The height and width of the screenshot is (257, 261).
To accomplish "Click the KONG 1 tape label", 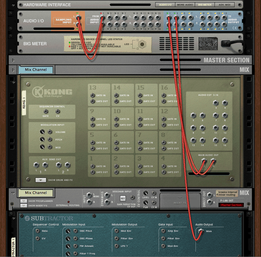I will (24, 103).
